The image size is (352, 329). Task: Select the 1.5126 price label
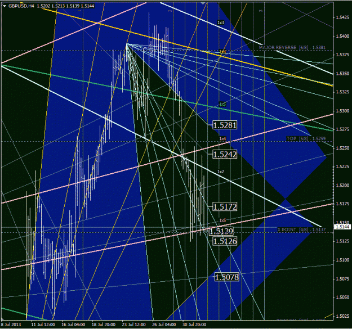pyautogui.click(x=225, y=241)
